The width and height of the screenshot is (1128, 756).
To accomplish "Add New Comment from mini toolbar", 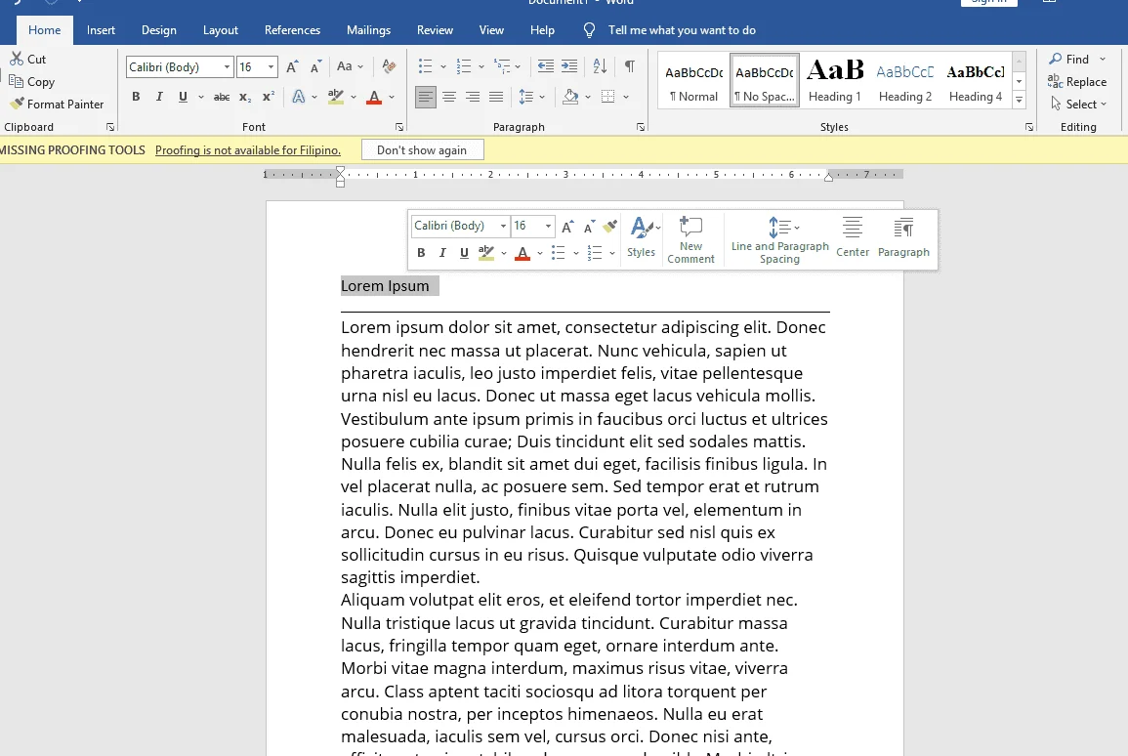I will (x=690, y=239).
